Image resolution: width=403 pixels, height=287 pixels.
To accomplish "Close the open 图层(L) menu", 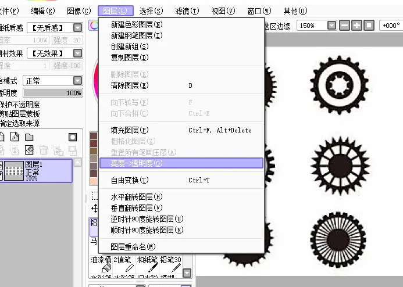I will point(115,11).
